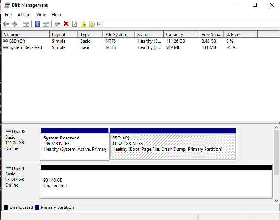The height and width of the screenshot is (220, 280).
Task: Click the Unallocated legend label
Action: pos(21,207)
